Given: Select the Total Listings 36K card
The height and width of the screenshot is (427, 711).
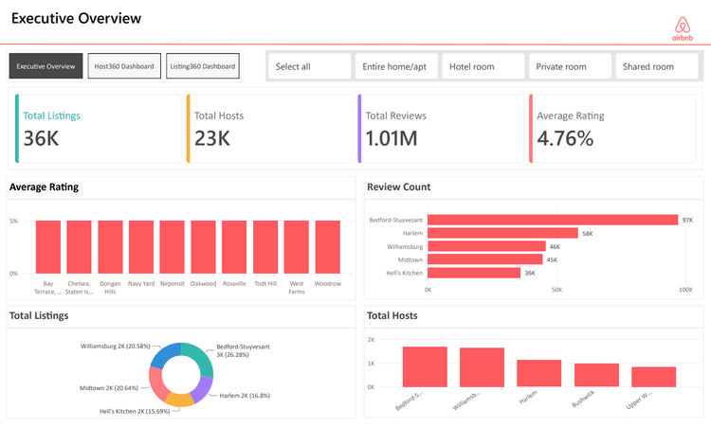Looking at the screenshot, I should [x=99, y=129].
